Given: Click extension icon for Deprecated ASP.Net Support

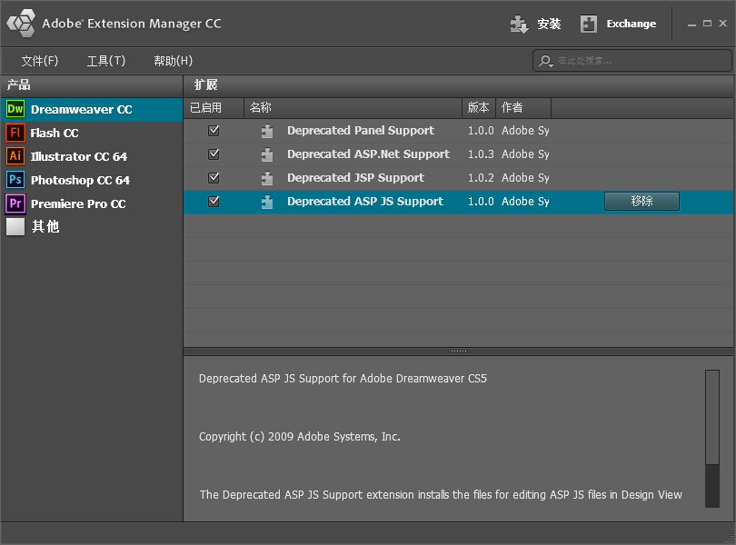Looking at the screenshot, I should click(267, 154).
